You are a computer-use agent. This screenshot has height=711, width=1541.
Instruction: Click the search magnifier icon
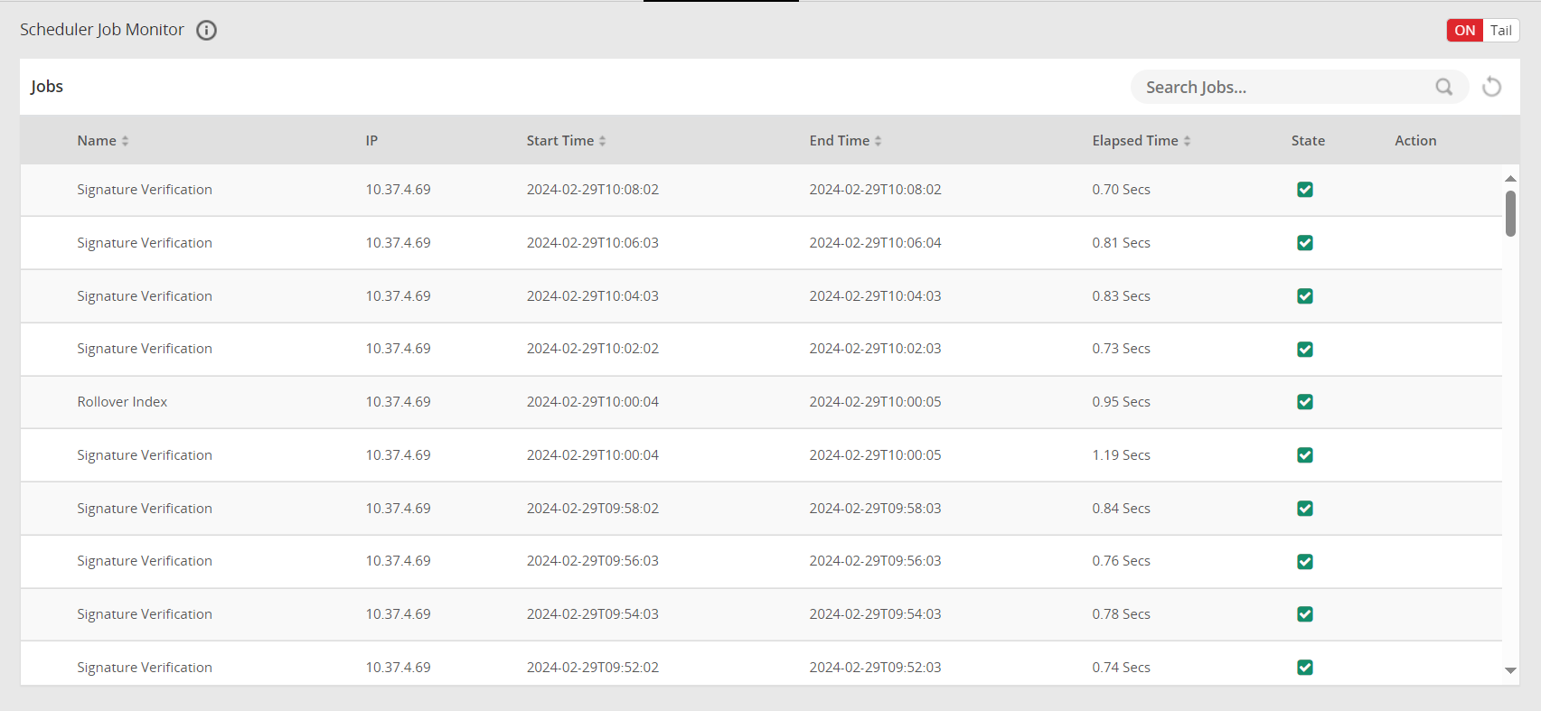[1443, 87]
